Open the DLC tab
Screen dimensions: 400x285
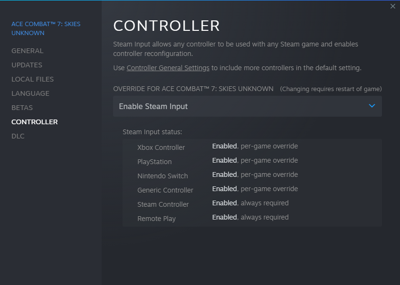click(x=18, y=136)
